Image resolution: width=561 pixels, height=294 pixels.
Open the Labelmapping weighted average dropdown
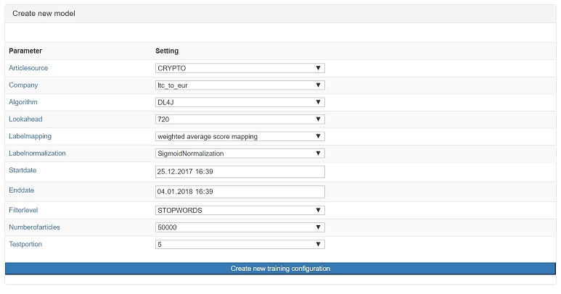[x=239, y=136]
